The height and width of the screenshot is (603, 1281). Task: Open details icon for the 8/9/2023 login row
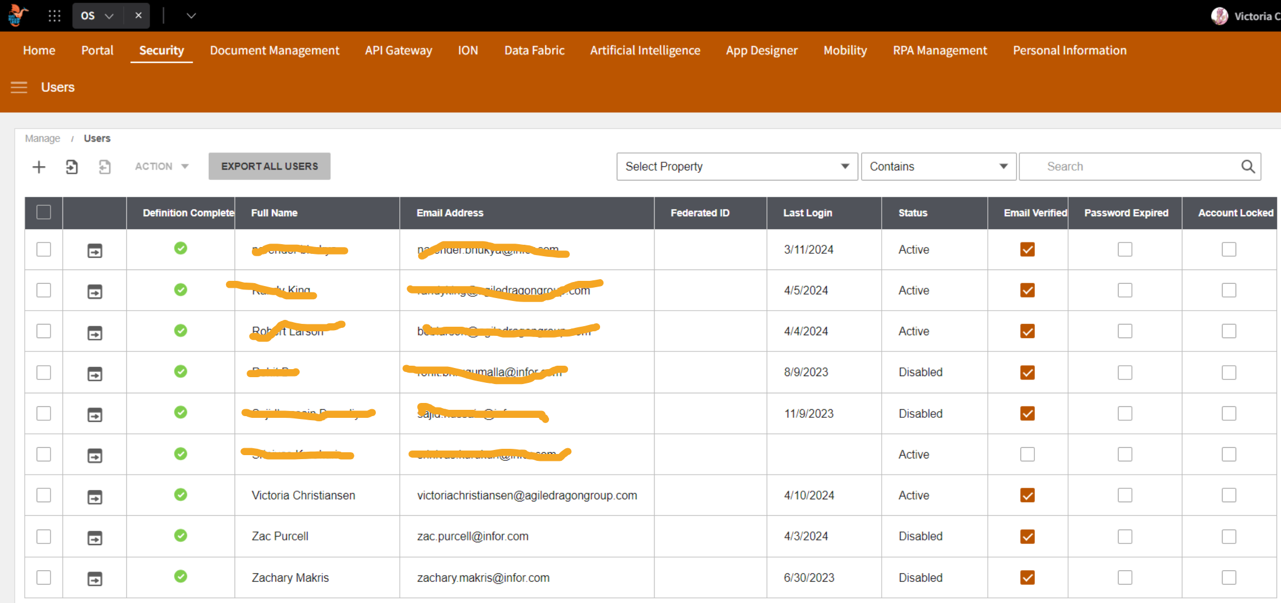click(x=95, y=374)
